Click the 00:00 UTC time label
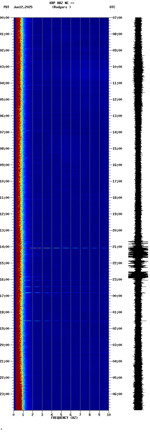The width and height of the screenshot is (150, 432). (x=117, y=296)
